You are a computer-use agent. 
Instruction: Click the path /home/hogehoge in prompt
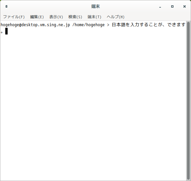89,25
